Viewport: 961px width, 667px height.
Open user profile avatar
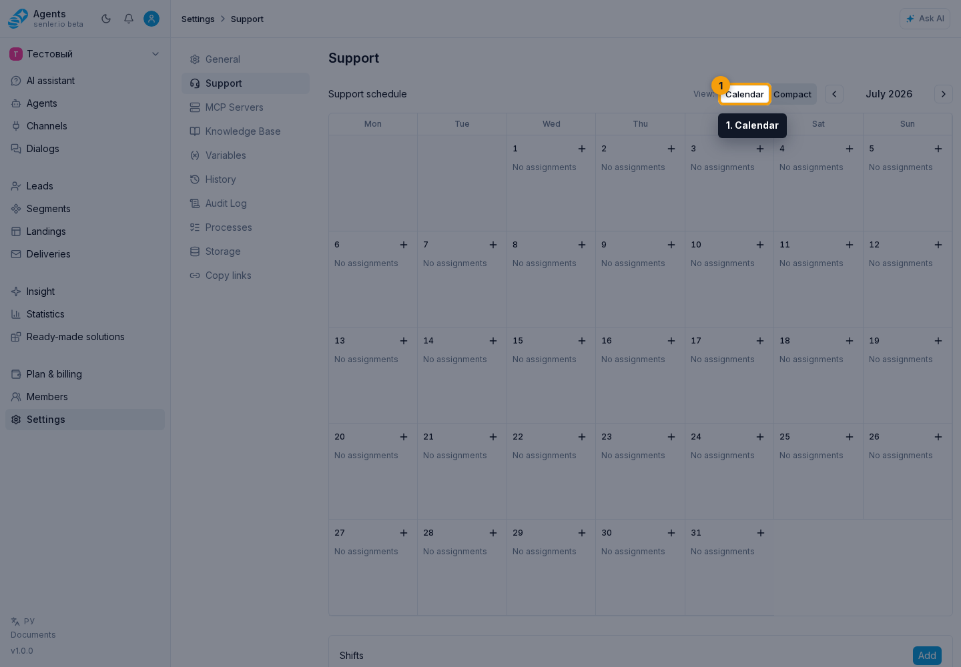click(151, 19)
